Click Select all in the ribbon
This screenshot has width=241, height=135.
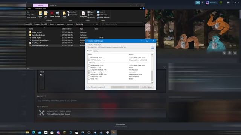101,12
